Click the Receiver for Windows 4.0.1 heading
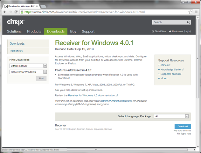Screen dimensions: 201x153 pos(94,43)
